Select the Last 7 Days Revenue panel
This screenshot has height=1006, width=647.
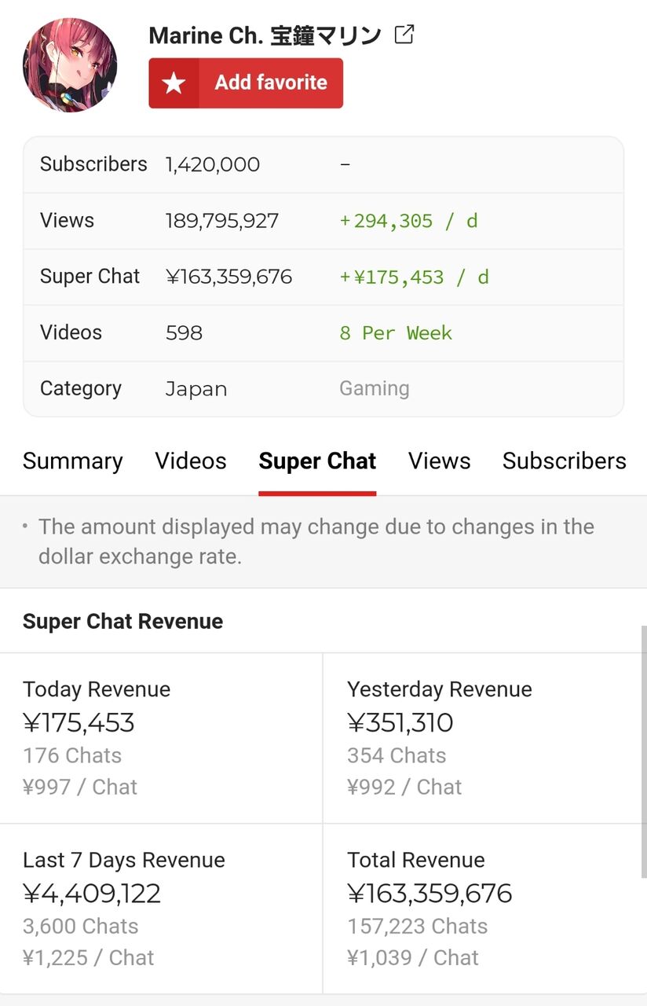(161, 909)
